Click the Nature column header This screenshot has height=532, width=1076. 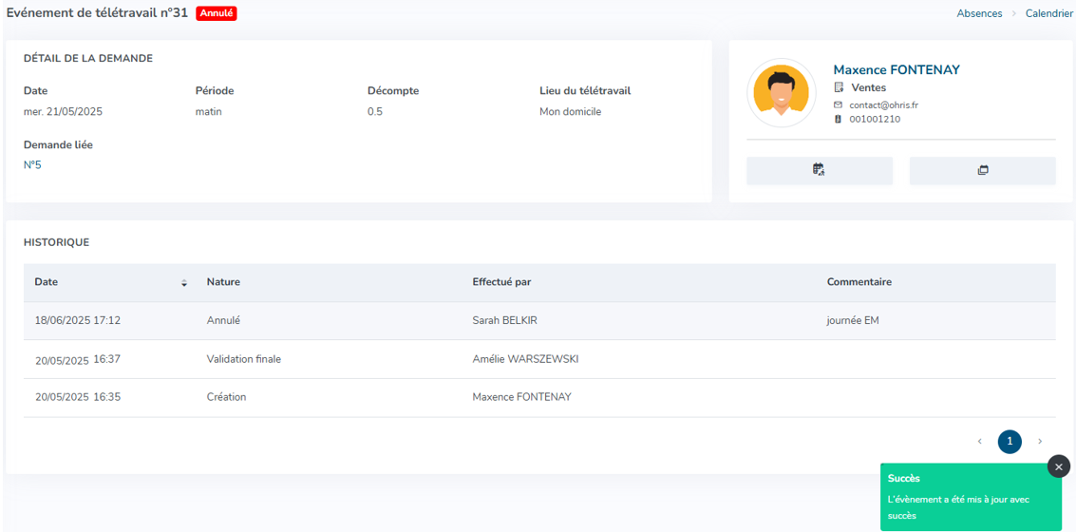point(223,282)
